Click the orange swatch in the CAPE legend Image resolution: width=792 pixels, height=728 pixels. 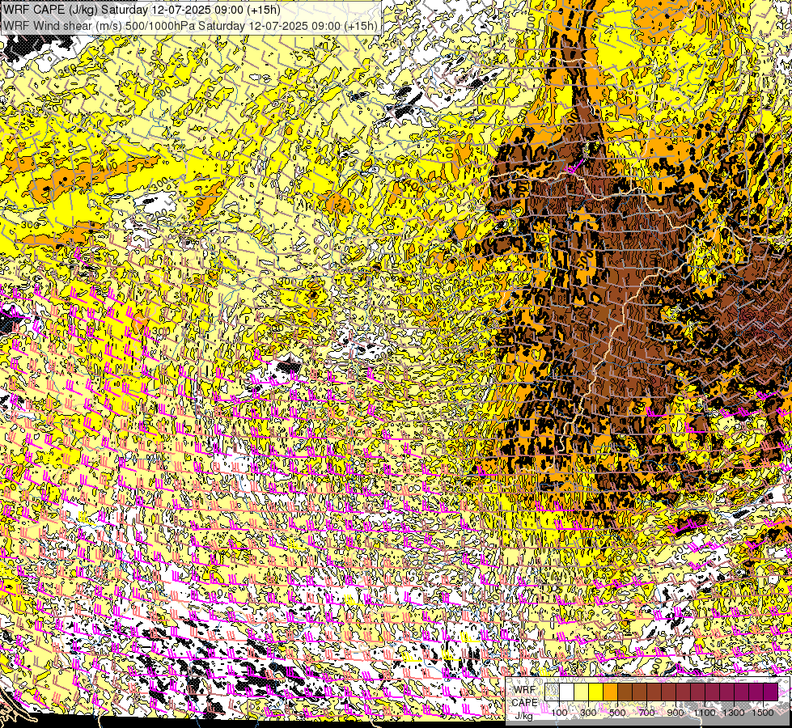pyautogui.click(x=610, y=692)
